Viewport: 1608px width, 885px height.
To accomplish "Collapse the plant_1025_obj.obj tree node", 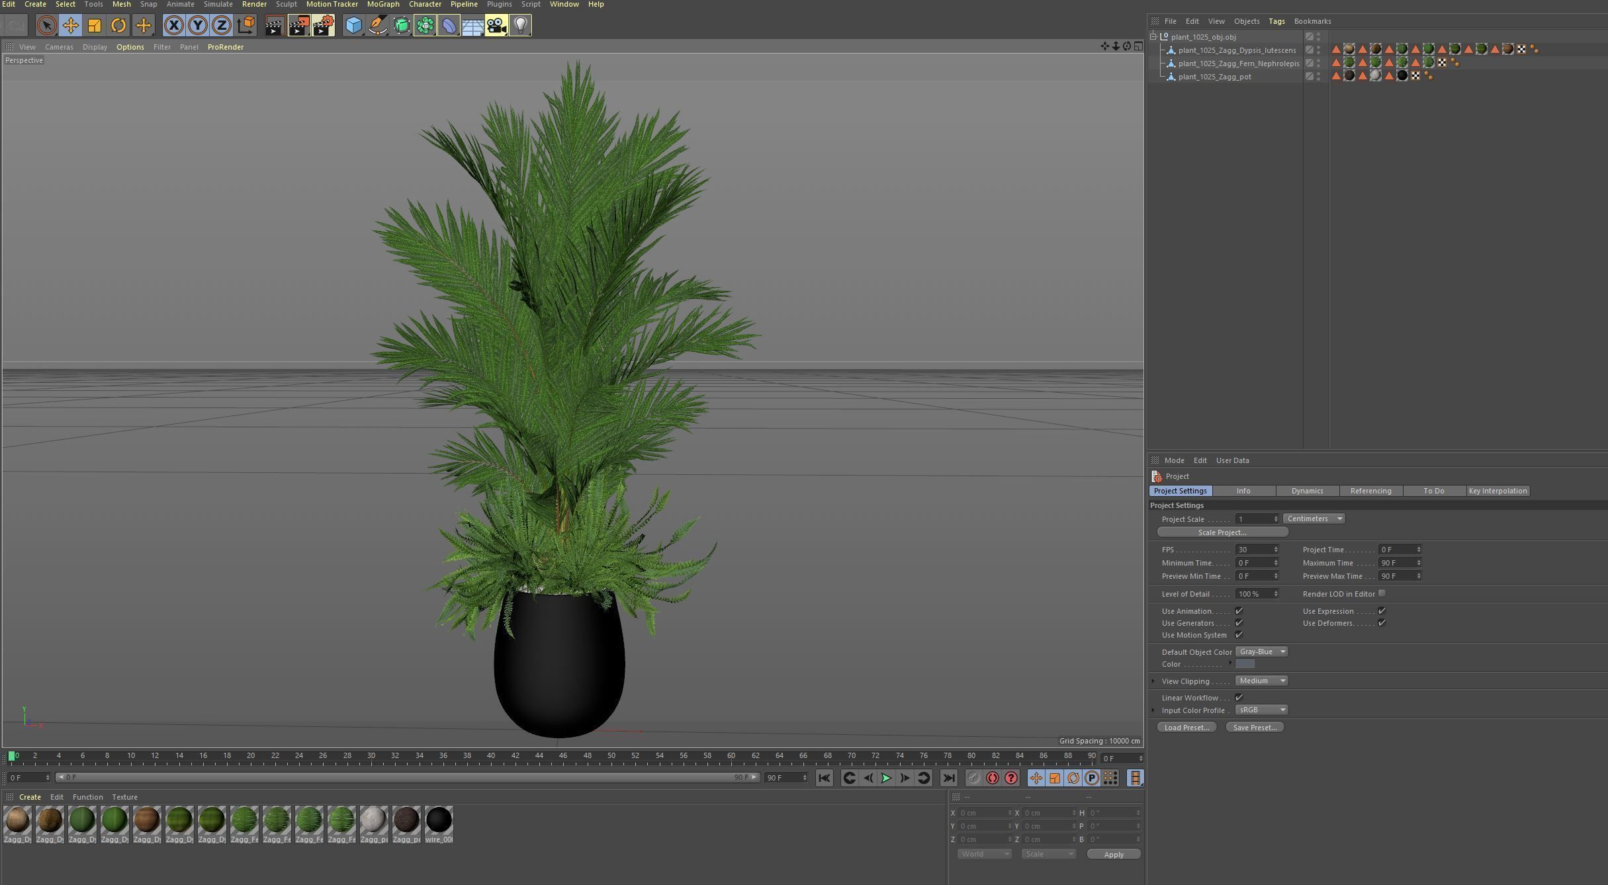I will pyautogui.click(x=1154, y=36).
